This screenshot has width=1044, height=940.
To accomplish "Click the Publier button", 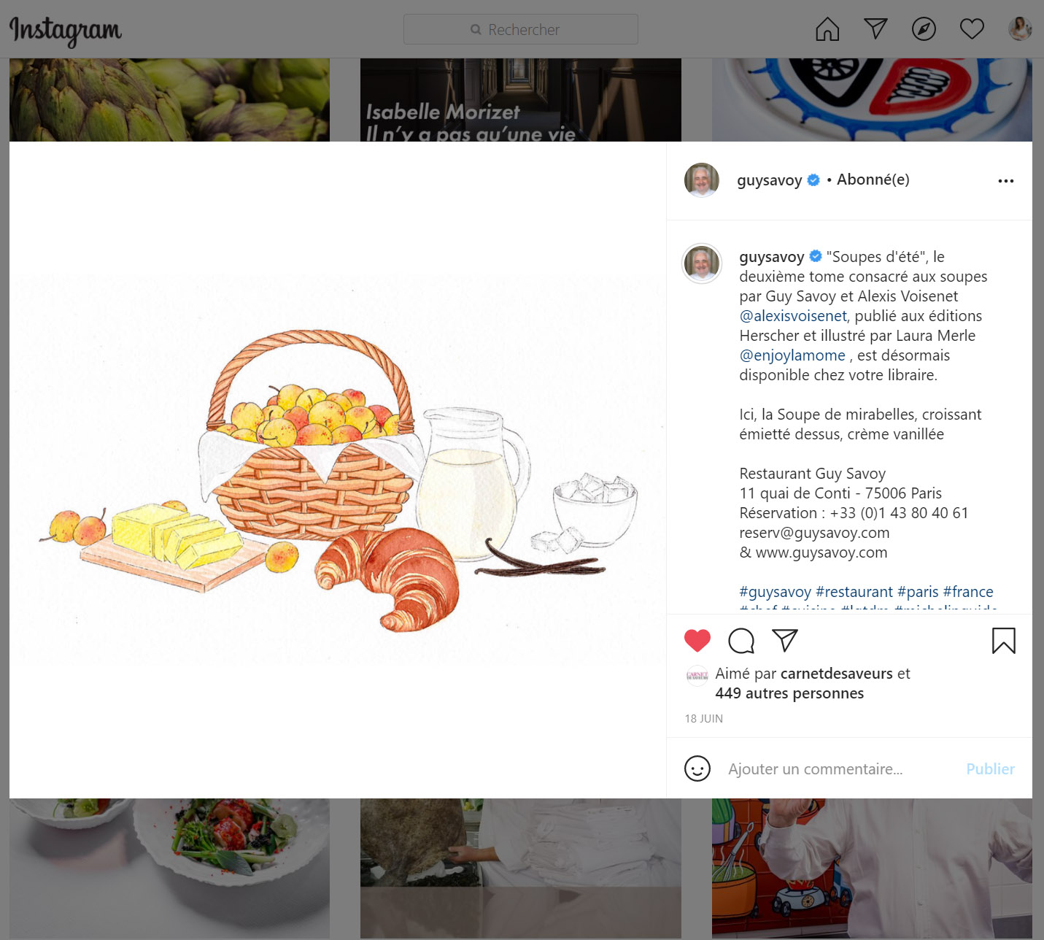I will point(990,769).
